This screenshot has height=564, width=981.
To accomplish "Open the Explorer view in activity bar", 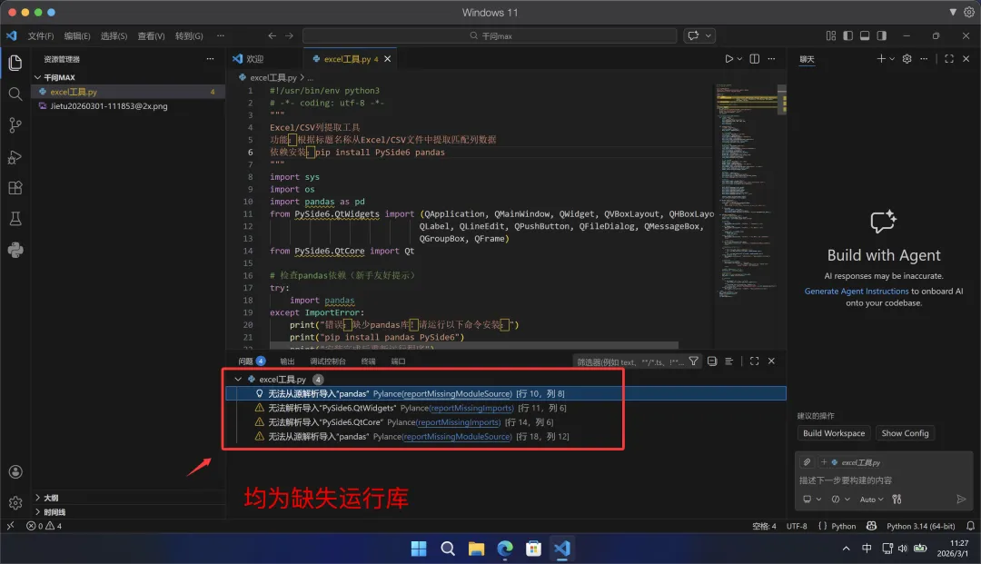I will point(15,63).
